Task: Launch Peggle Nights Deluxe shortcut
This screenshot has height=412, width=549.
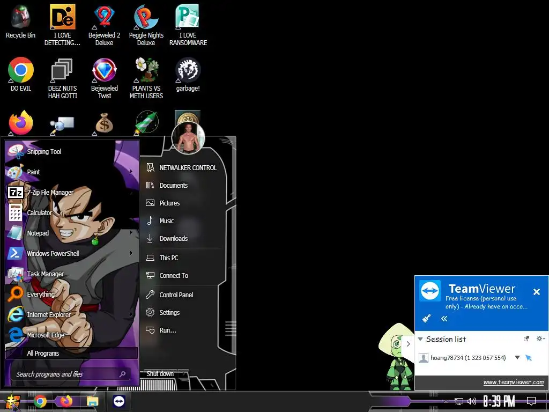Action: pyautogui.click(x=146, y=25)
